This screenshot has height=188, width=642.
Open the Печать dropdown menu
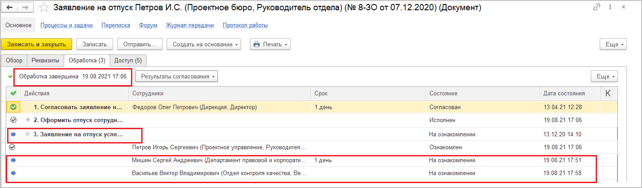click(x=270, y=45)
